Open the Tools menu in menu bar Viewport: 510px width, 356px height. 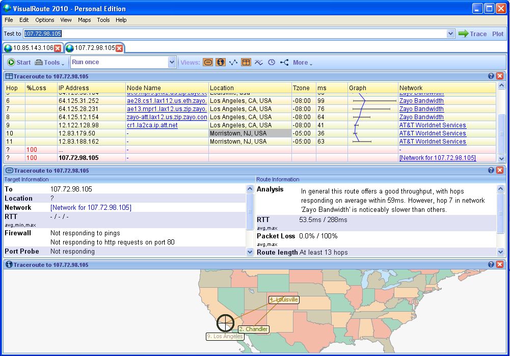[x=103, y=20]
